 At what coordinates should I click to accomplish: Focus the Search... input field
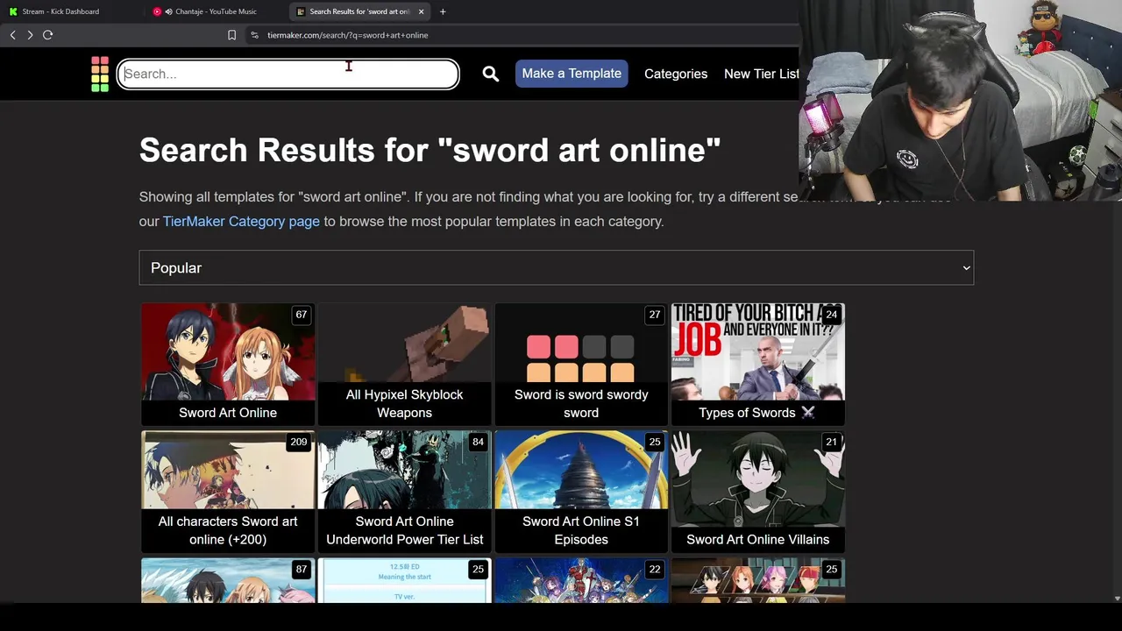[288, 74]
